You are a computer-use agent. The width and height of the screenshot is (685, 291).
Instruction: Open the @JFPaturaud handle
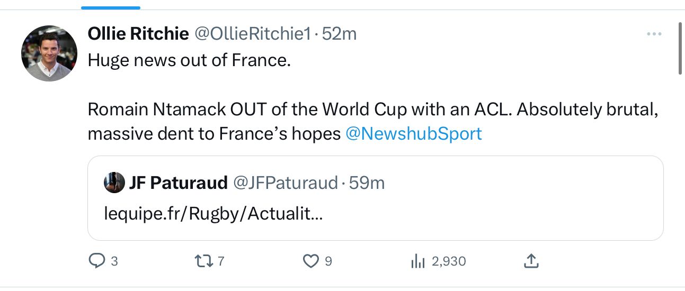tap(285, 183)
